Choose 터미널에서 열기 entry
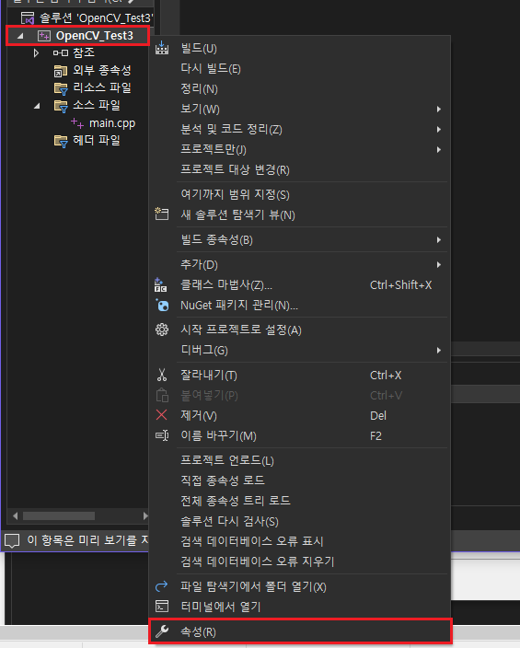This screenshot has height=648, width=520. pos(300,607)
